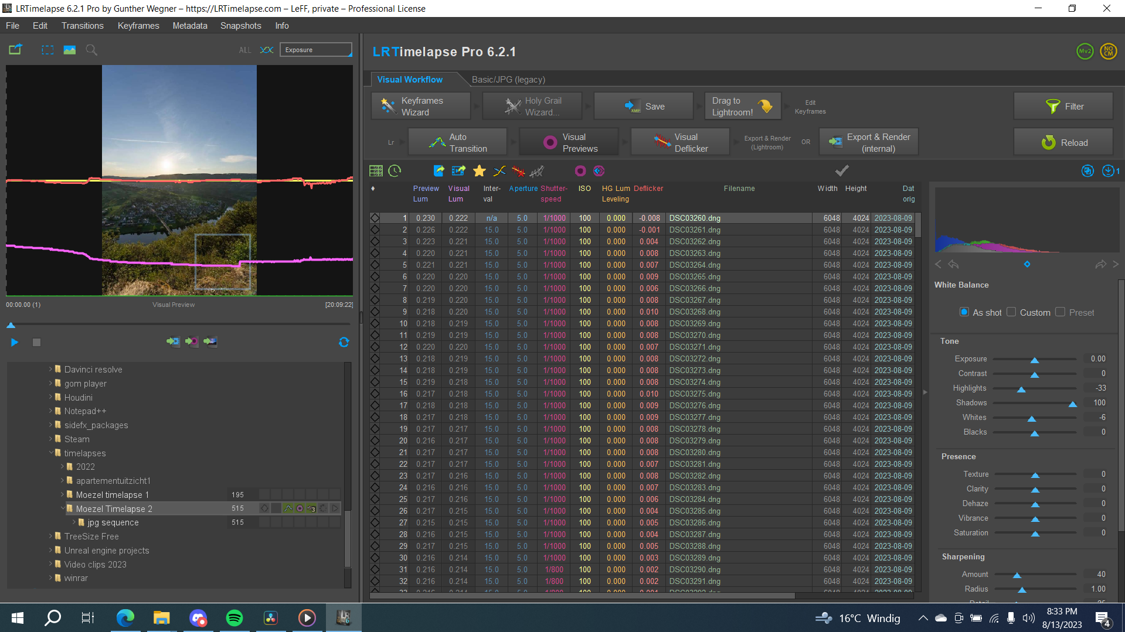Image resolution: width=1125 pixels, height=632 pixels.
Task: Select the Visual Workflow tab
Action: 410,80
